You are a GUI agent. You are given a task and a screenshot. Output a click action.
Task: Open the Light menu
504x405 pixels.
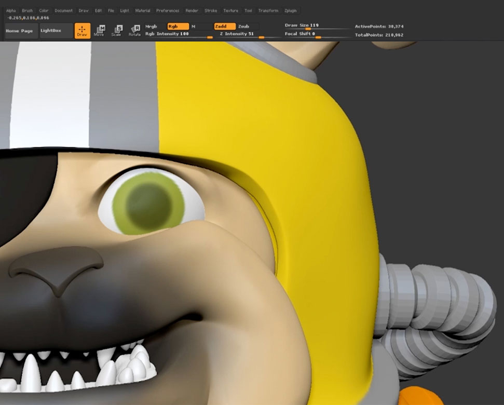coord(125,10)
